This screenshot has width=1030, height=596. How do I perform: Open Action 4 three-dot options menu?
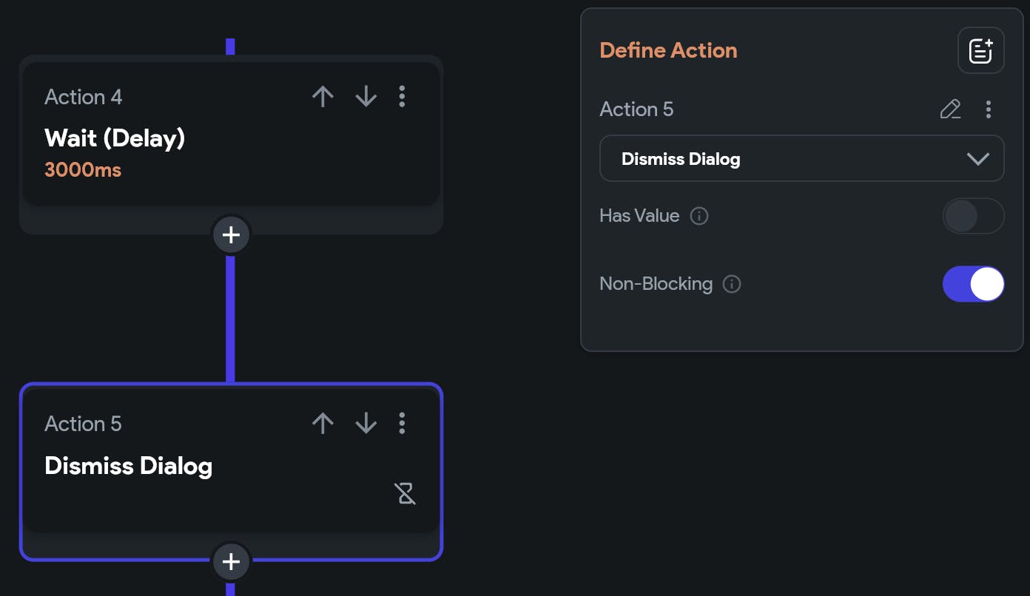(402, 97)
